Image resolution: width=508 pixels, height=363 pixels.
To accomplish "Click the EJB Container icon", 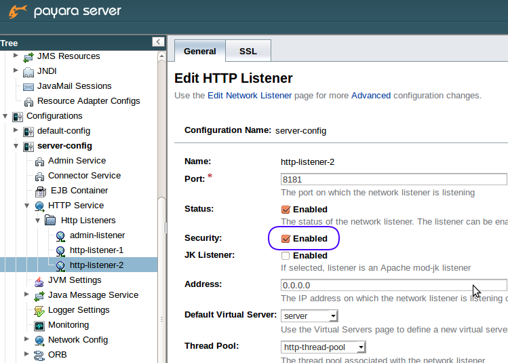I will (39, 191).
